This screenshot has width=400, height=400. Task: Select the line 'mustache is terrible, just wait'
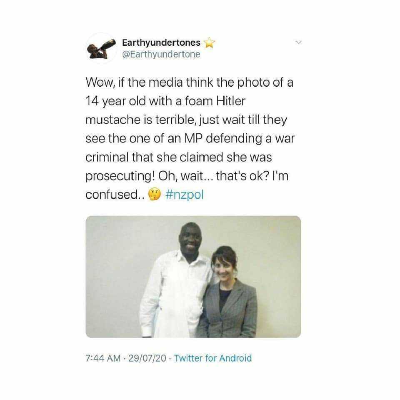tap(187, 120)
